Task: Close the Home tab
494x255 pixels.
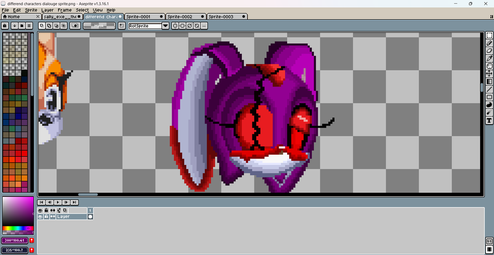Action: coord(38,16)
